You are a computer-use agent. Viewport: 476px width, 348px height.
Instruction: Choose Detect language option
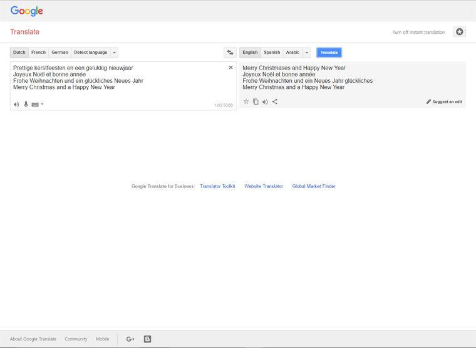[91, 53]
